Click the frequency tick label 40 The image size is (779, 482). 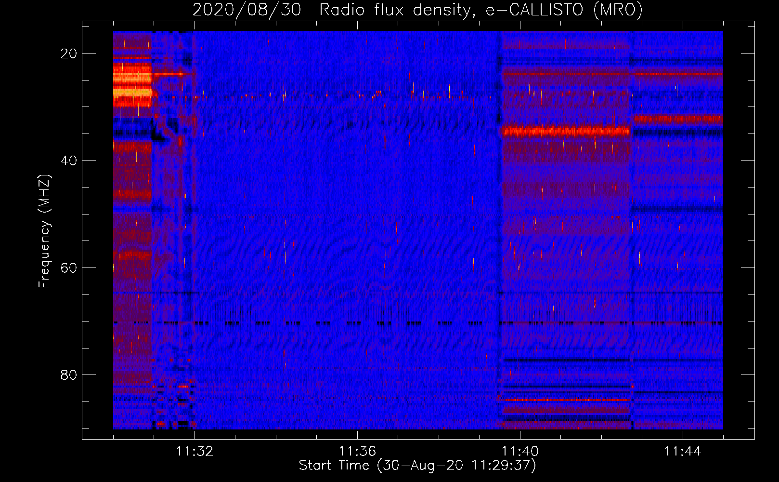[69, 161]
